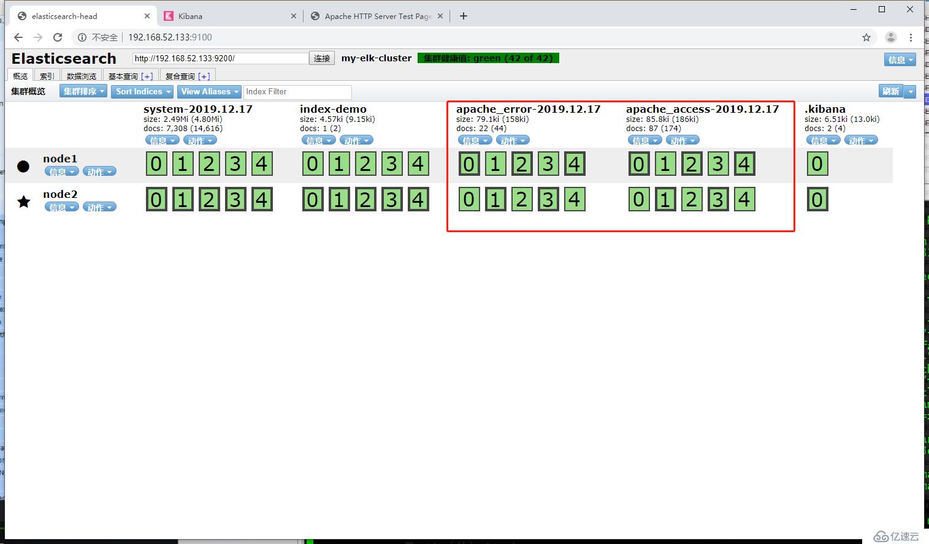The width and height of the screenshot is (929, 544).
Task: Open the browser profile avatar
Action: coord(891,37)
